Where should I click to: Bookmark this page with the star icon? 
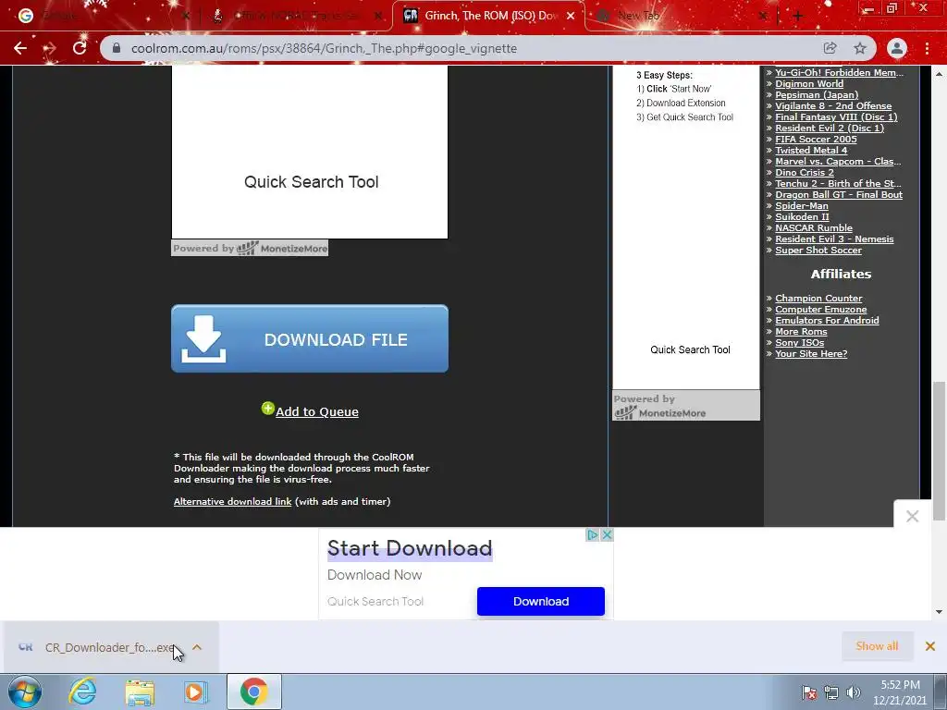click(860, 48)
